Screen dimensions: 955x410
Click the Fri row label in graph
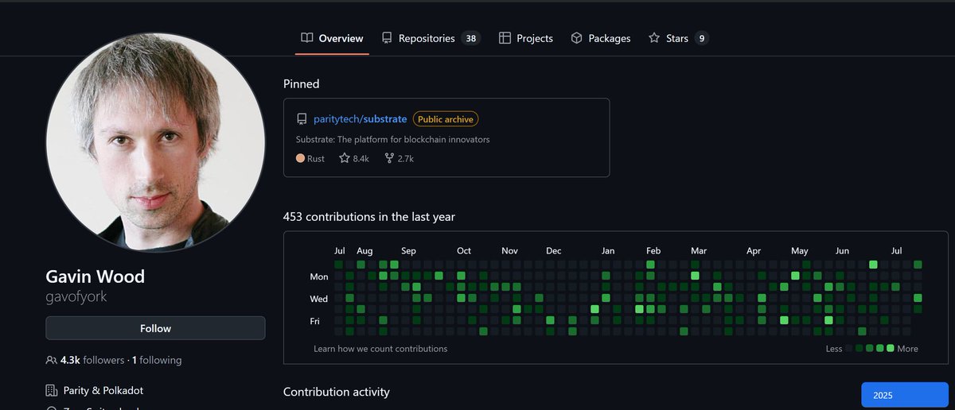pos(315,321)
